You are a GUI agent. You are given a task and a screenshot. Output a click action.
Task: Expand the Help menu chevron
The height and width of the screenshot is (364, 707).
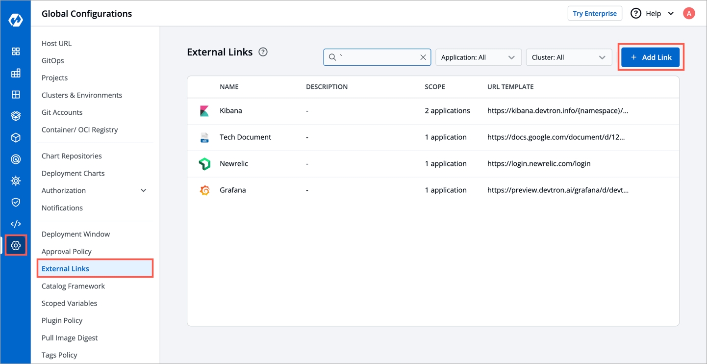pyautogui.click(x=671, y=14)
